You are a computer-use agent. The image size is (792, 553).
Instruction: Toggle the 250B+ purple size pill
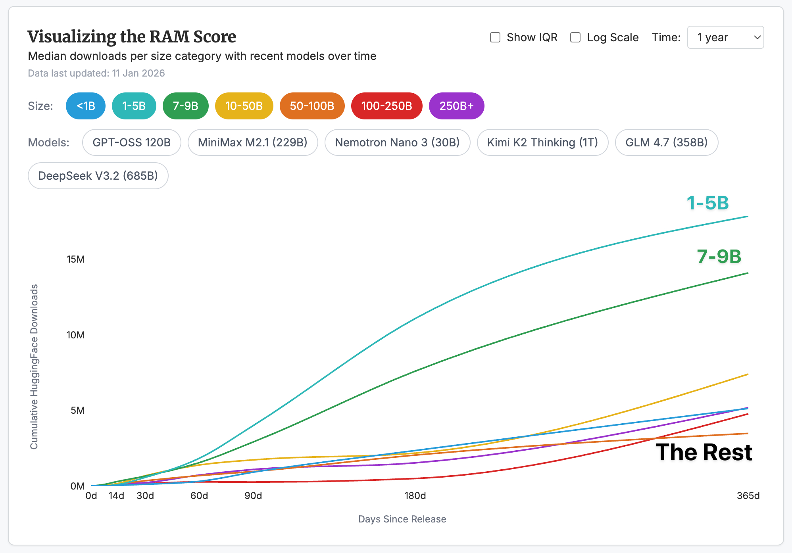[x=456, y=106]
